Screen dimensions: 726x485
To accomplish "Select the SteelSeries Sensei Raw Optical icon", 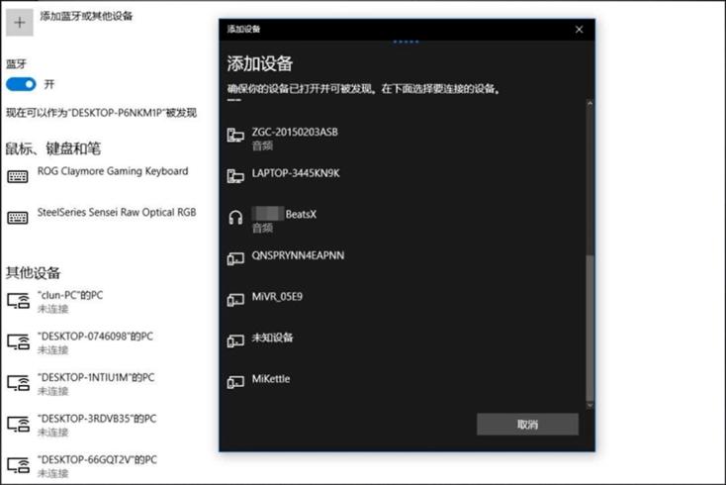I will coord(18,218).
